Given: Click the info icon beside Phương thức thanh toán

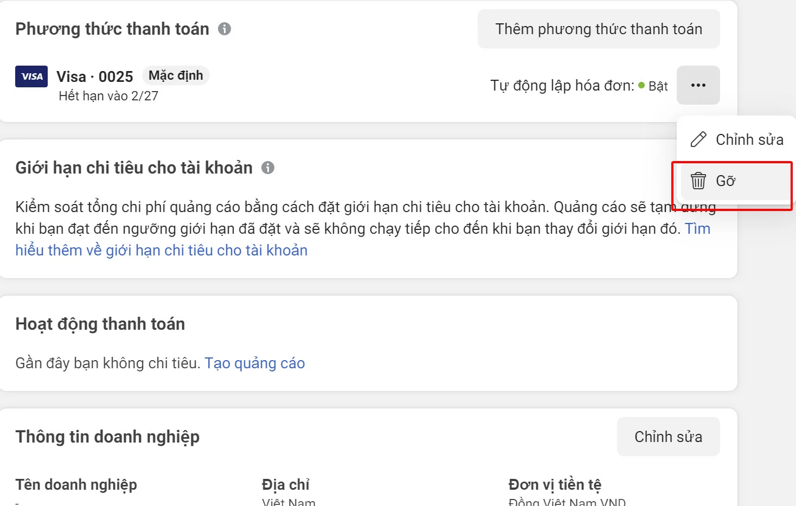Looking at the screenshot, I should pos(226,29).
